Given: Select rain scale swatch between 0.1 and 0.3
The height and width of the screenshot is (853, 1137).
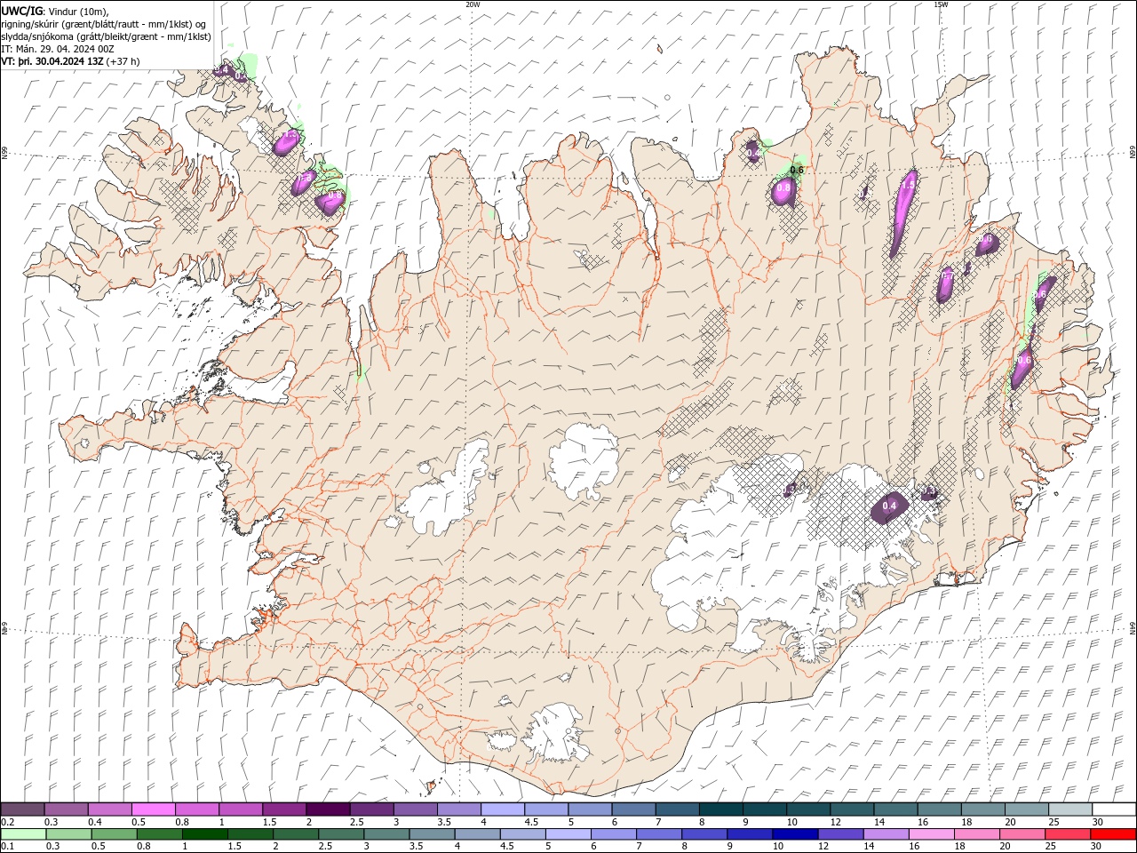Looking at the screenshot, I should [22, 834].
